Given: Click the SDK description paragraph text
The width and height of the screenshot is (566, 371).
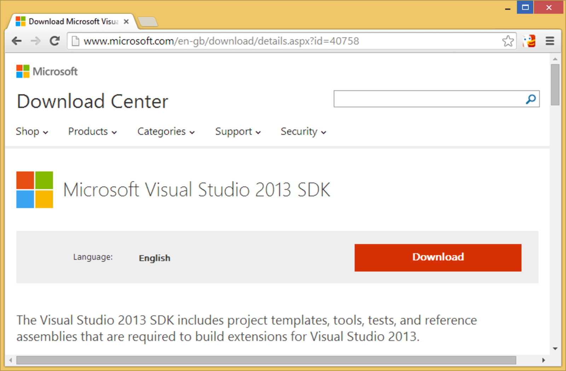Looking at the screenshot, I should [247, 328].
